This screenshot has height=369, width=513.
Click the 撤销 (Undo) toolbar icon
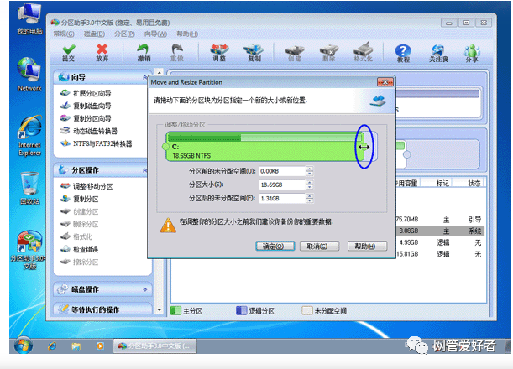click(x=144, y=53)
